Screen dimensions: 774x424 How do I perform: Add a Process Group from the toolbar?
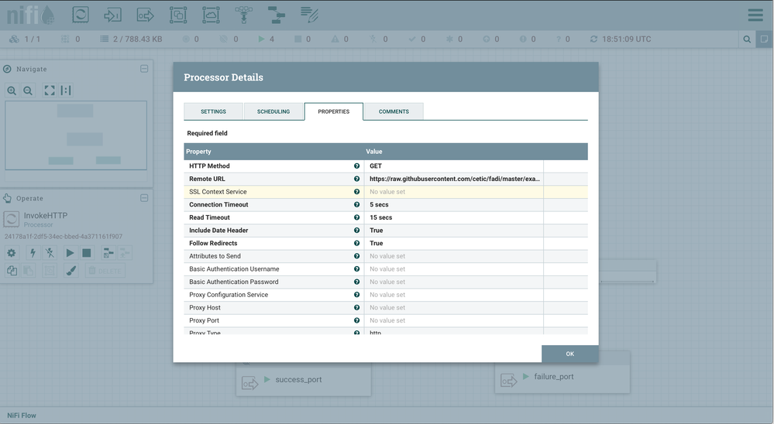point(178,15)
